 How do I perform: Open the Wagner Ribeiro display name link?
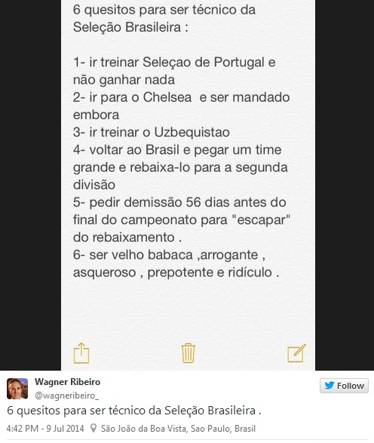point(68,382)
